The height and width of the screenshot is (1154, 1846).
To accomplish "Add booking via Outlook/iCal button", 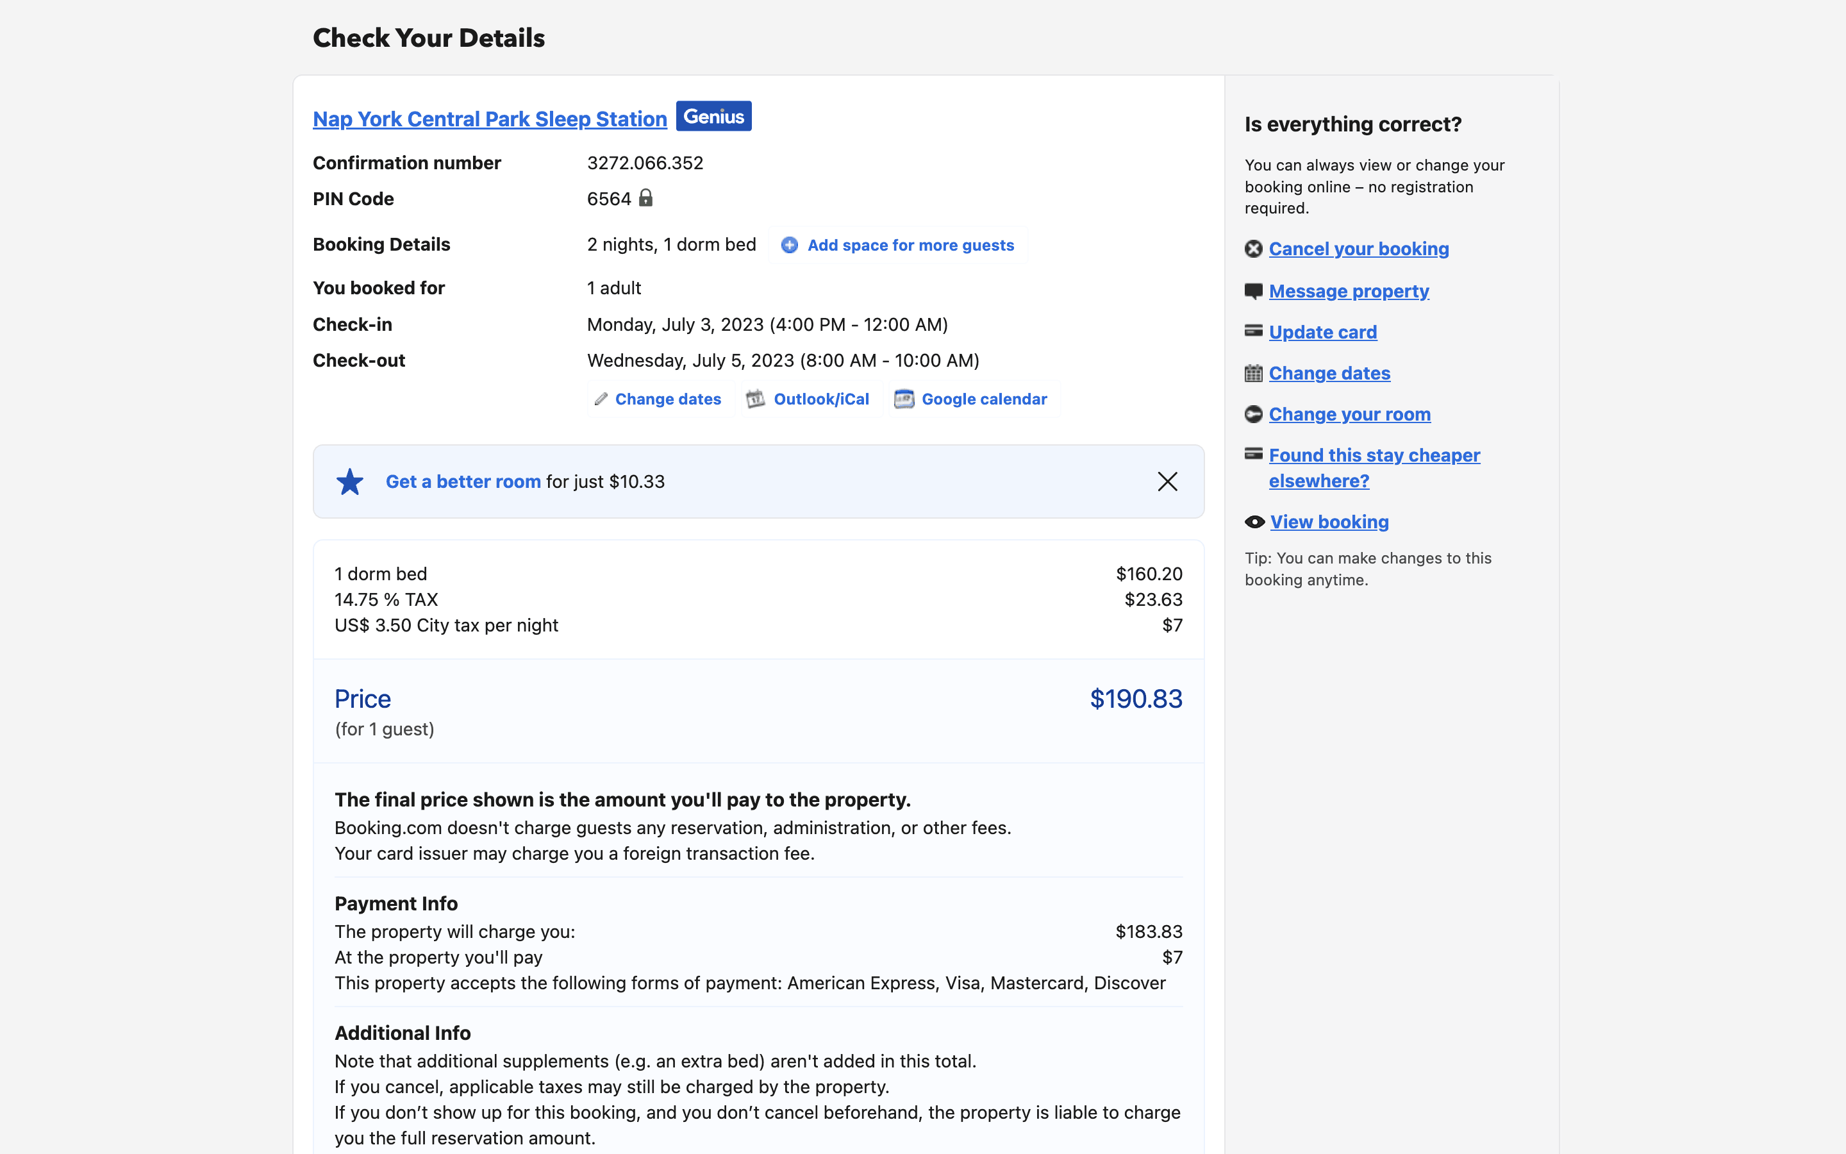I will (x=821, y=399).
